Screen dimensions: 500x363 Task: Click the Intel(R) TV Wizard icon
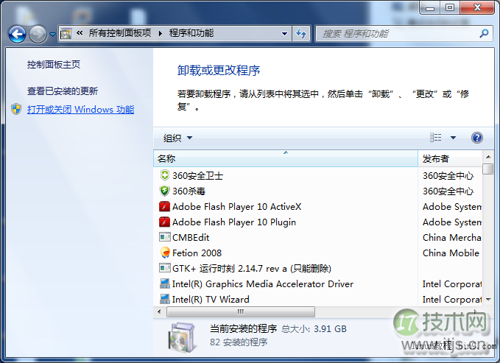click(x=164, y=299)
